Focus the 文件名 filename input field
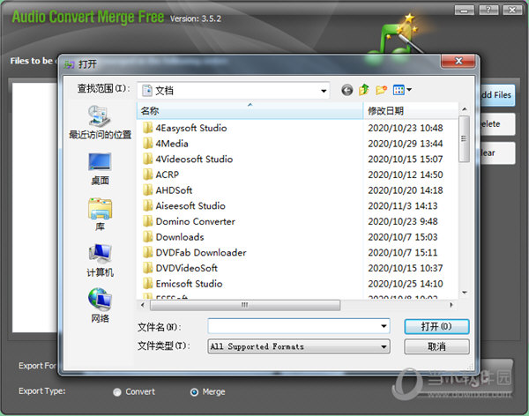Screen dimensions: 529x416 294,326
